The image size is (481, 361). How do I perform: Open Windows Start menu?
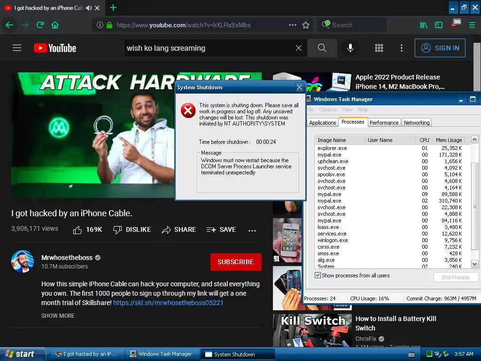(x=23, y=354)
